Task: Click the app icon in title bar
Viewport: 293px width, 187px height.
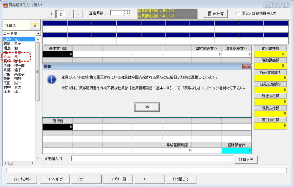Action: 5,5
